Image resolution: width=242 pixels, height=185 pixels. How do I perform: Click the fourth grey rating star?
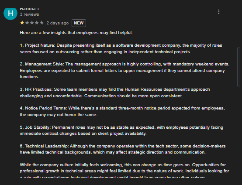[37, 23]
